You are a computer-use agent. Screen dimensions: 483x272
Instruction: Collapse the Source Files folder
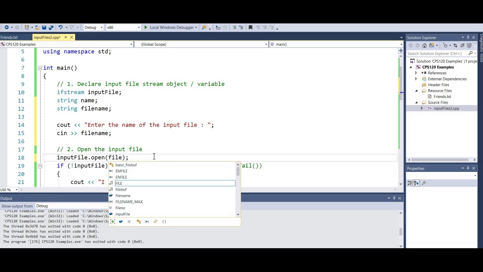[x=416, y=102]
